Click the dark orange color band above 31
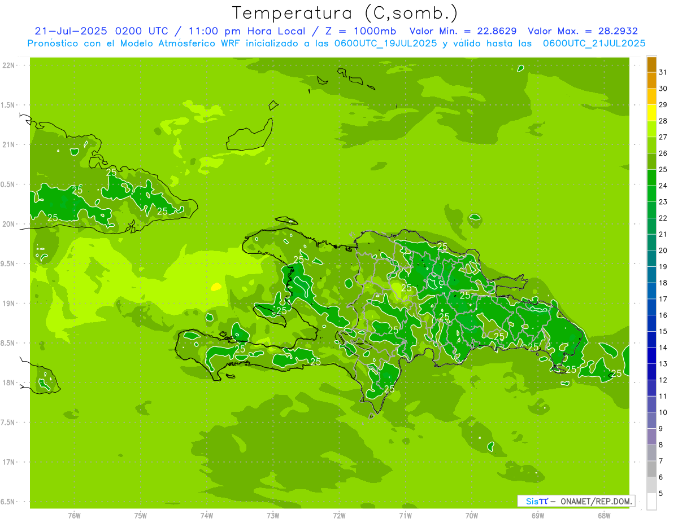 click(651, 64)
